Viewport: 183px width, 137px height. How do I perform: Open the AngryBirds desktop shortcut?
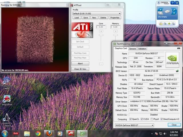pyautogui.click(x=7, y=100)
